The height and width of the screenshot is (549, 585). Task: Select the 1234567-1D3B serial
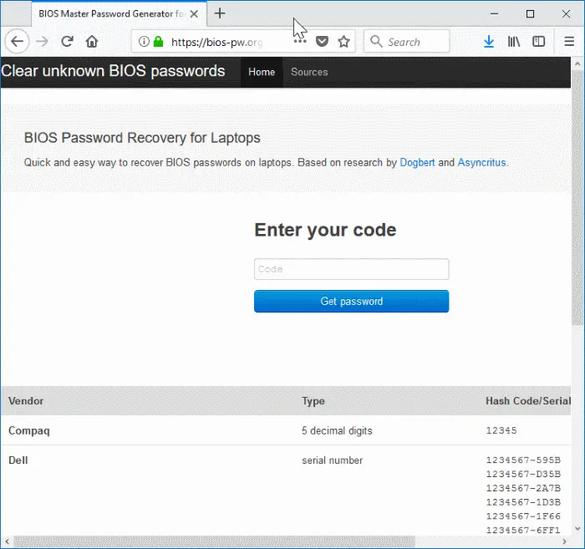tap(523, 502)
